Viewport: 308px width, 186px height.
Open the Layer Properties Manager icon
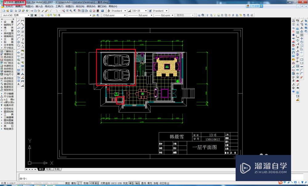[42, 15]
